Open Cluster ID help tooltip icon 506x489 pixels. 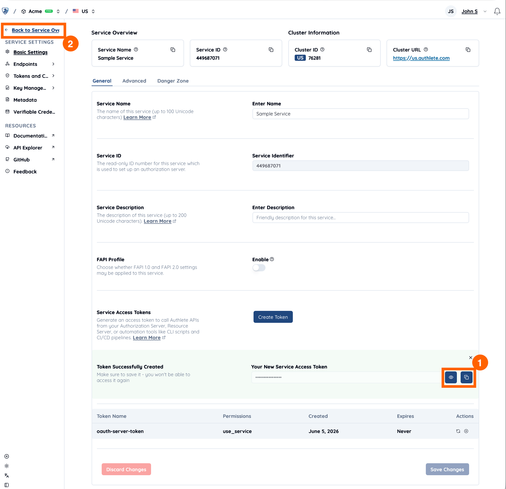point(322,49)
